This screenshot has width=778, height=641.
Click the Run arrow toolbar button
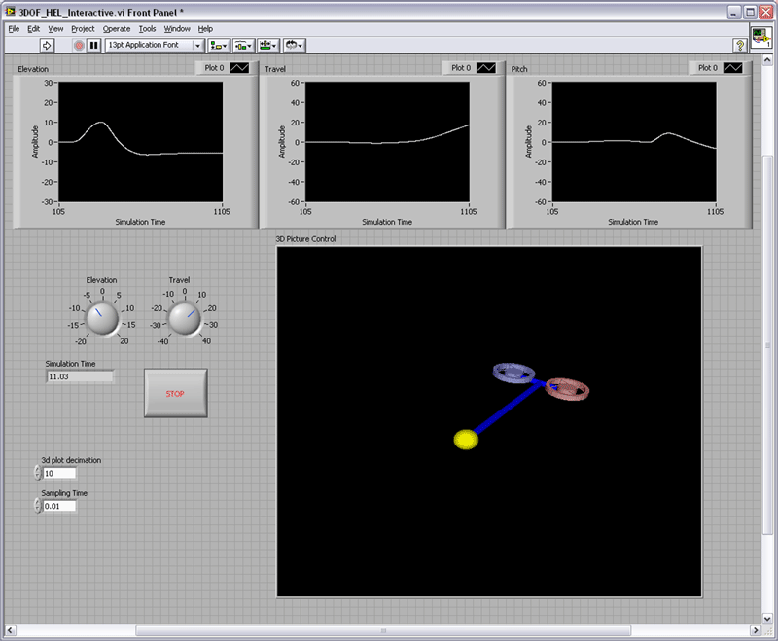(x=46, y=45)
